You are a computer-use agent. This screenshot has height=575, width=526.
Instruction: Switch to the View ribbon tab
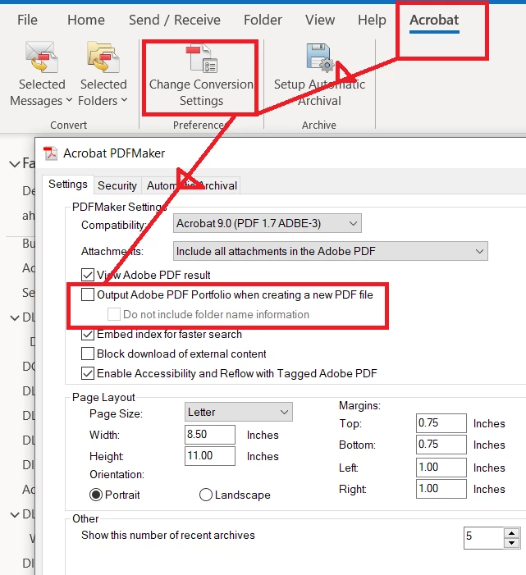click(x=320, y=20)
